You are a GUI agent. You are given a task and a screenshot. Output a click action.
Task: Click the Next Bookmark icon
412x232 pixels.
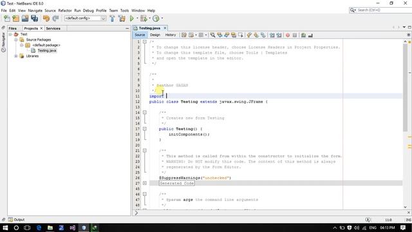256,35
